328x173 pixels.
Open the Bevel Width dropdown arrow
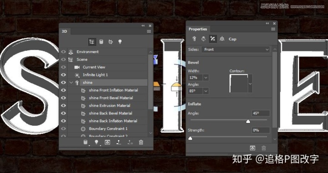[x=206, y=78]
